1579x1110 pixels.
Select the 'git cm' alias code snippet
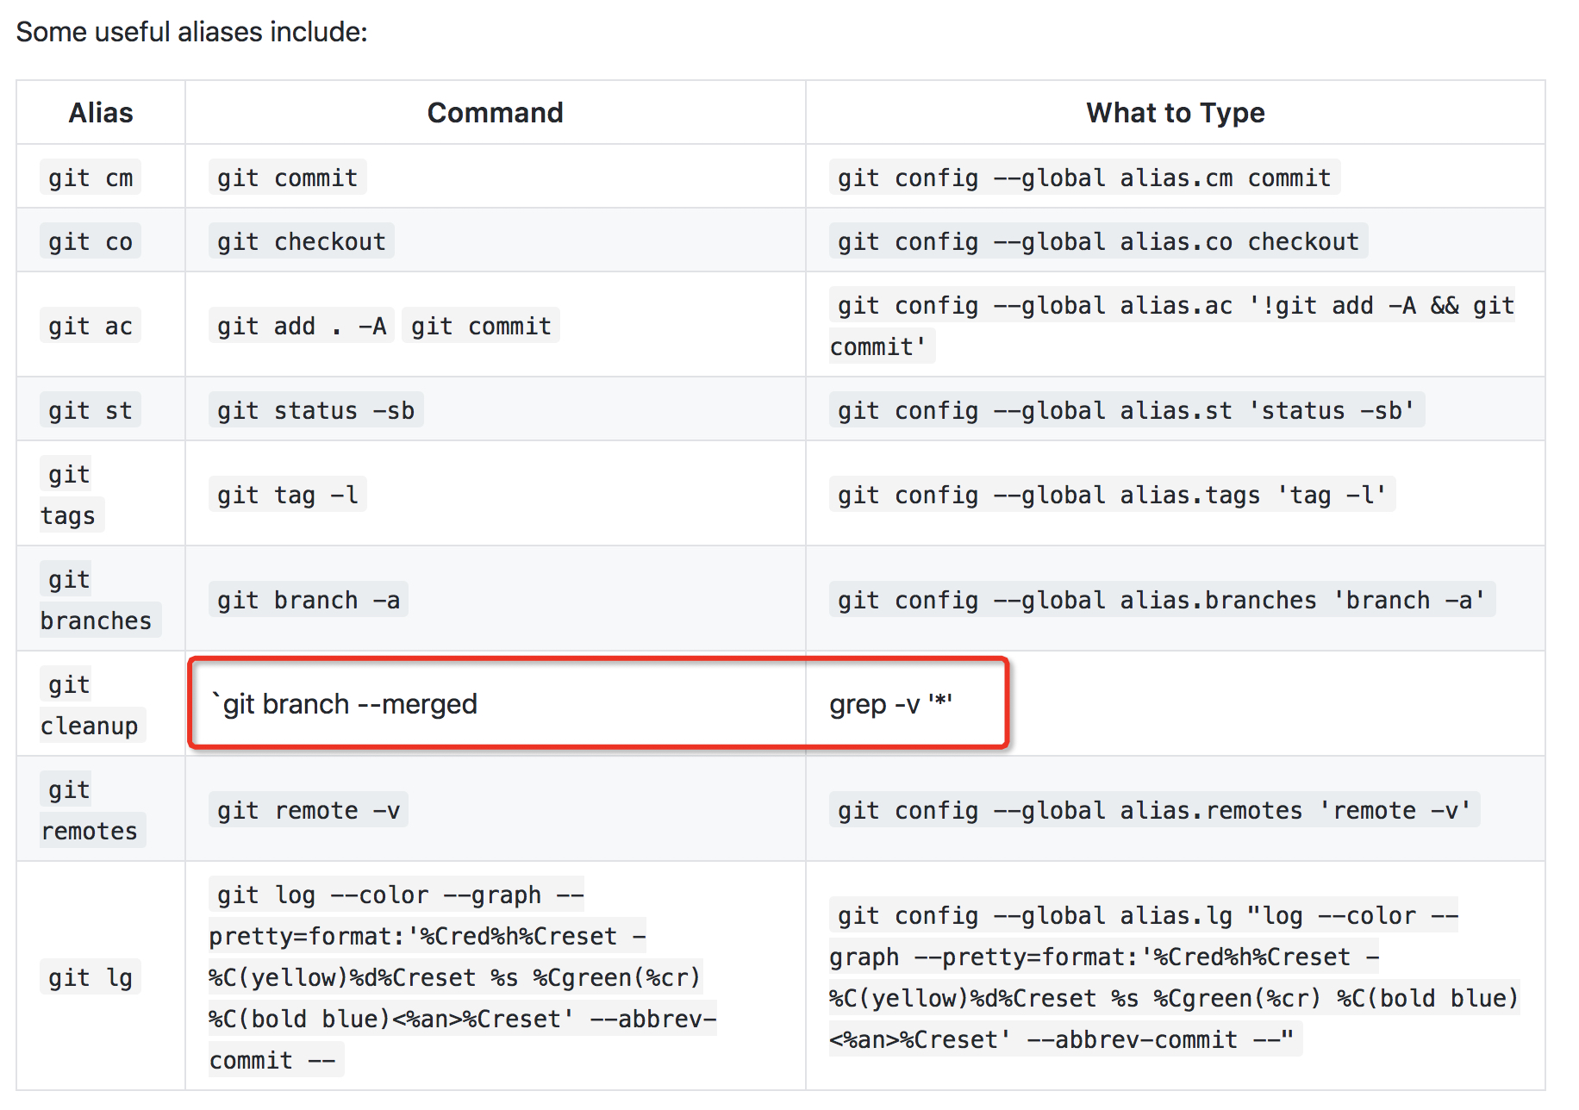coord(90,177)
